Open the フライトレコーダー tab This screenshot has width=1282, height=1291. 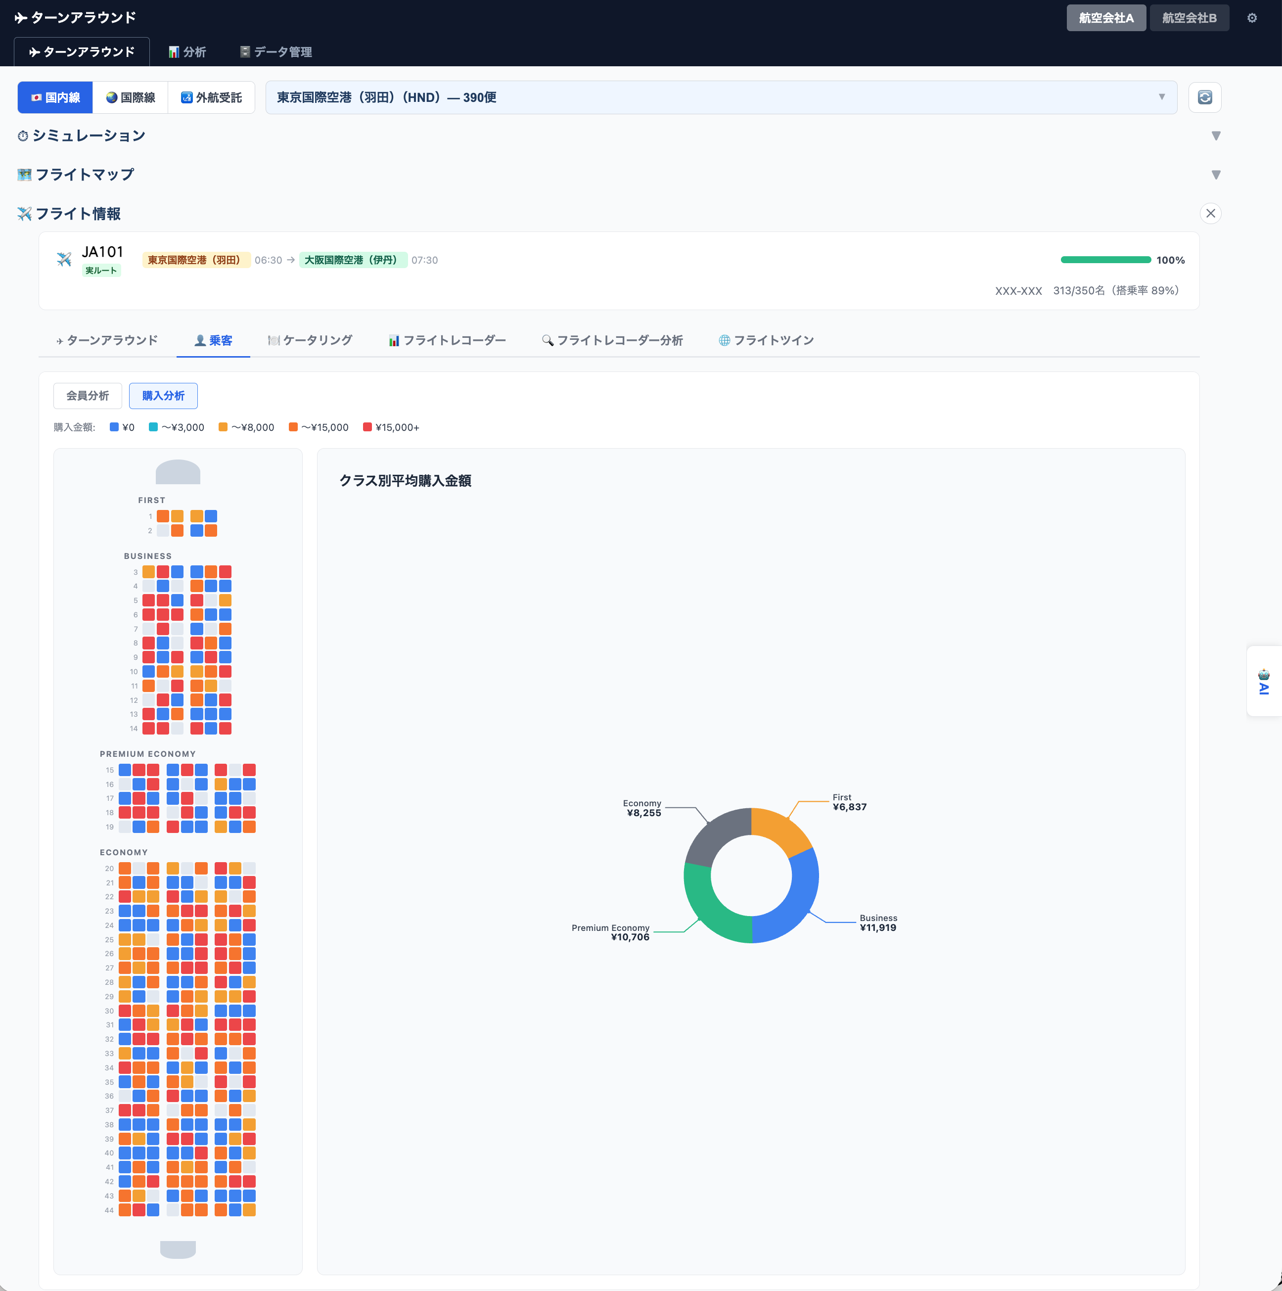coord(448,341)
